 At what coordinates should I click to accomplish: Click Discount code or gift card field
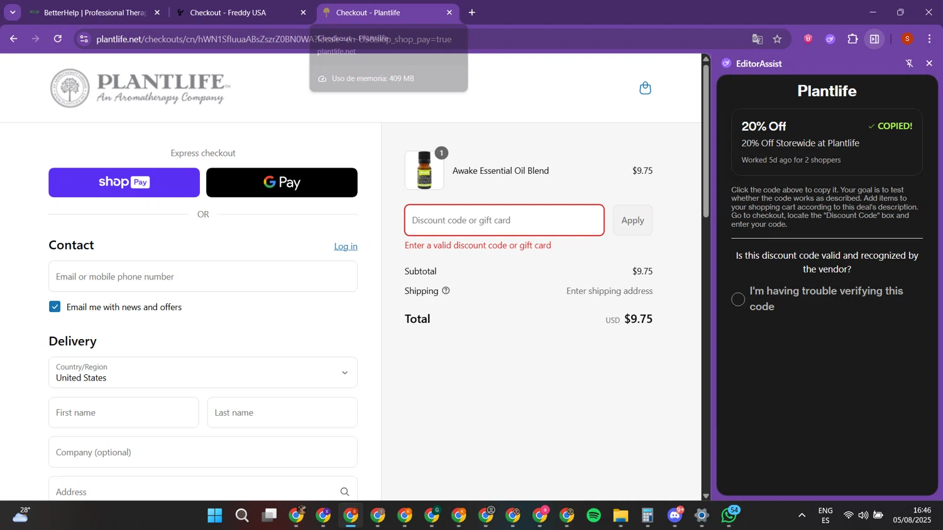[x=504, y=220]
